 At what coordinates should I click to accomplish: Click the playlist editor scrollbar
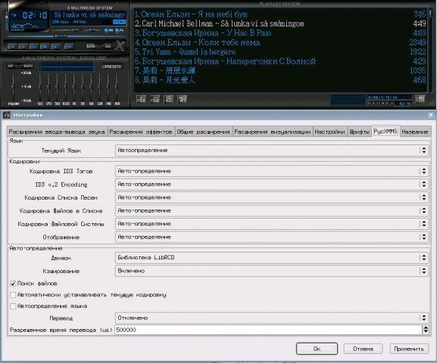(x=431, y=50)
